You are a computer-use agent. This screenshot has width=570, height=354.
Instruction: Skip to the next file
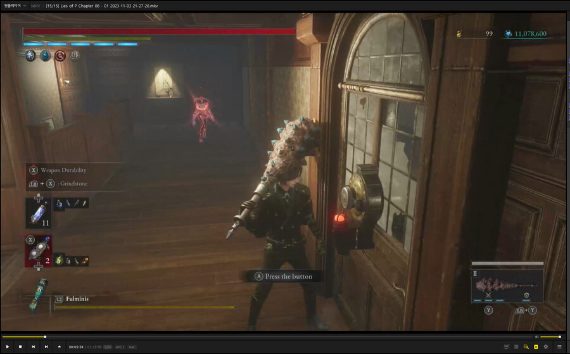(46, 347)
